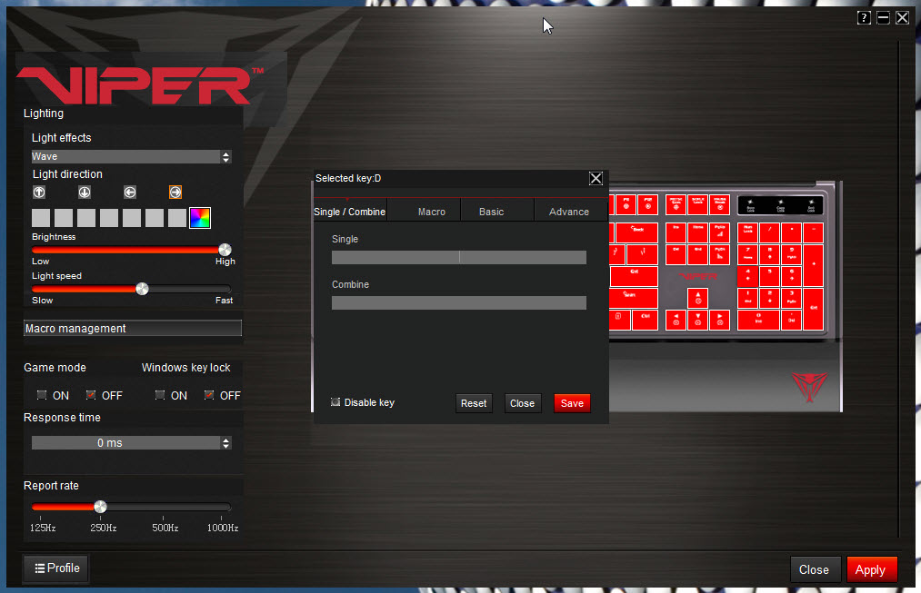Click the Report rate slider handle
The height and width of the screenshot is (593, 921).
tap(100, 507)
